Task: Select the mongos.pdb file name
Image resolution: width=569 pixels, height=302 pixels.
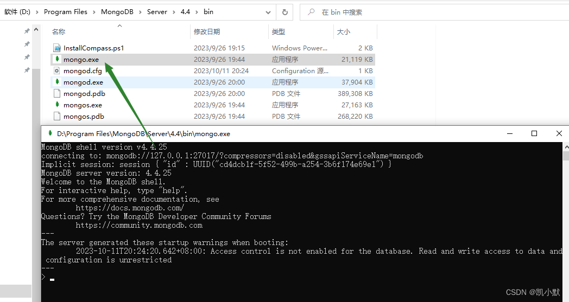Action: point(84,117)
